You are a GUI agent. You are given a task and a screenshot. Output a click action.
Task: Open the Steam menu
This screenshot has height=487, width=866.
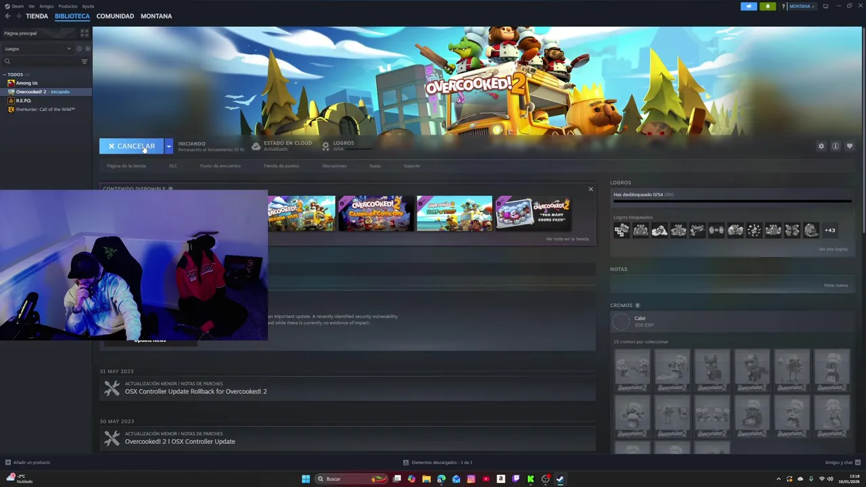click(x=16, y=6)
